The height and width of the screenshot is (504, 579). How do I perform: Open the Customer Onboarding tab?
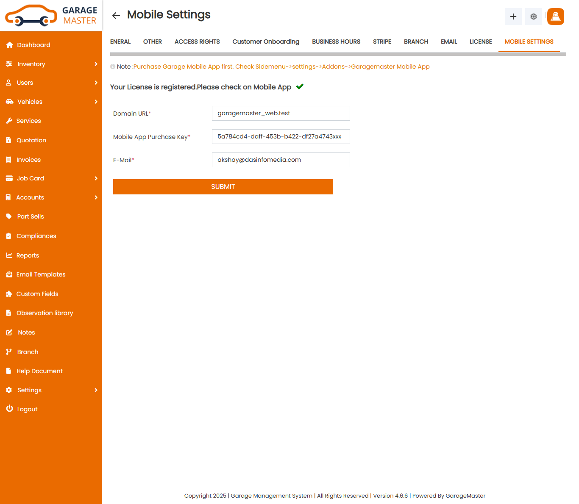[266, 42]
